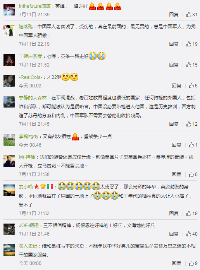Screen dimensions: 200x270
Task: Like 半架白荼靡's comment with 15 likes
Action: [189, 65]
